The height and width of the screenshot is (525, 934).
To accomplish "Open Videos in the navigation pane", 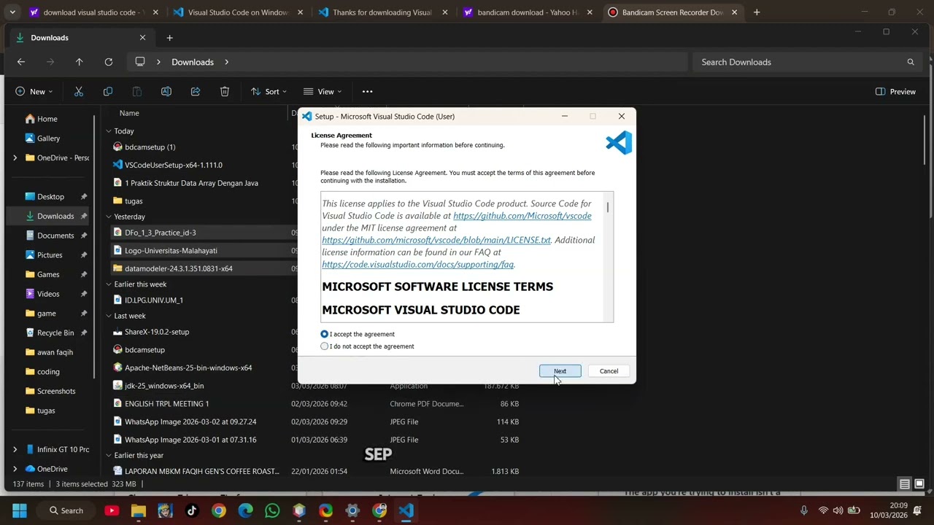I will tap(50, 294).
